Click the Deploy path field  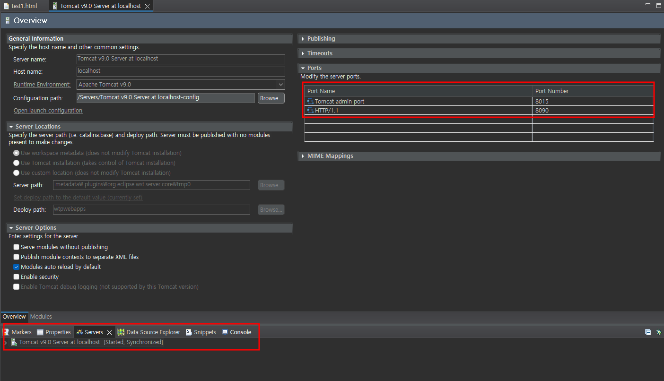pos(151,209)
